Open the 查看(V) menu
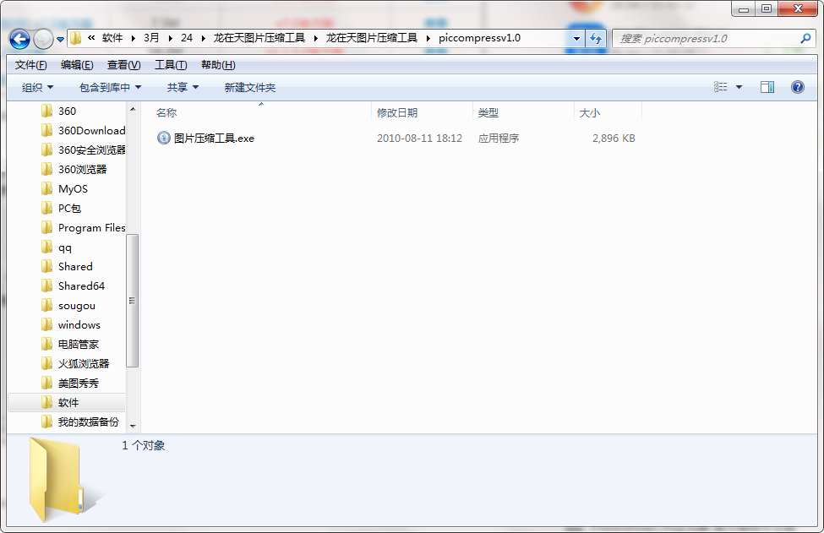 click(124, 65)
